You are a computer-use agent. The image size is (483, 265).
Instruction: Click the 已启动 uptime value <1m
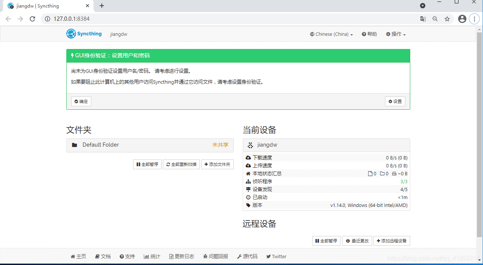point(403,197)
